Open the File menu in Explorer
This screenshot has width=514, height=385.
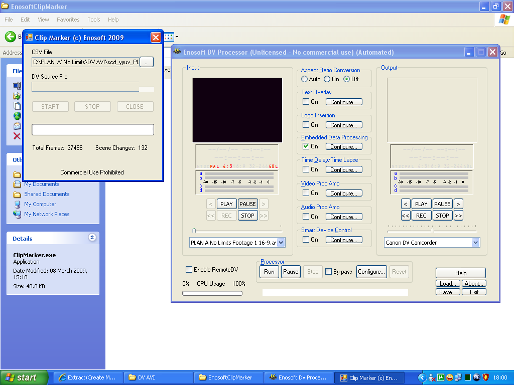tap(9, 20)
